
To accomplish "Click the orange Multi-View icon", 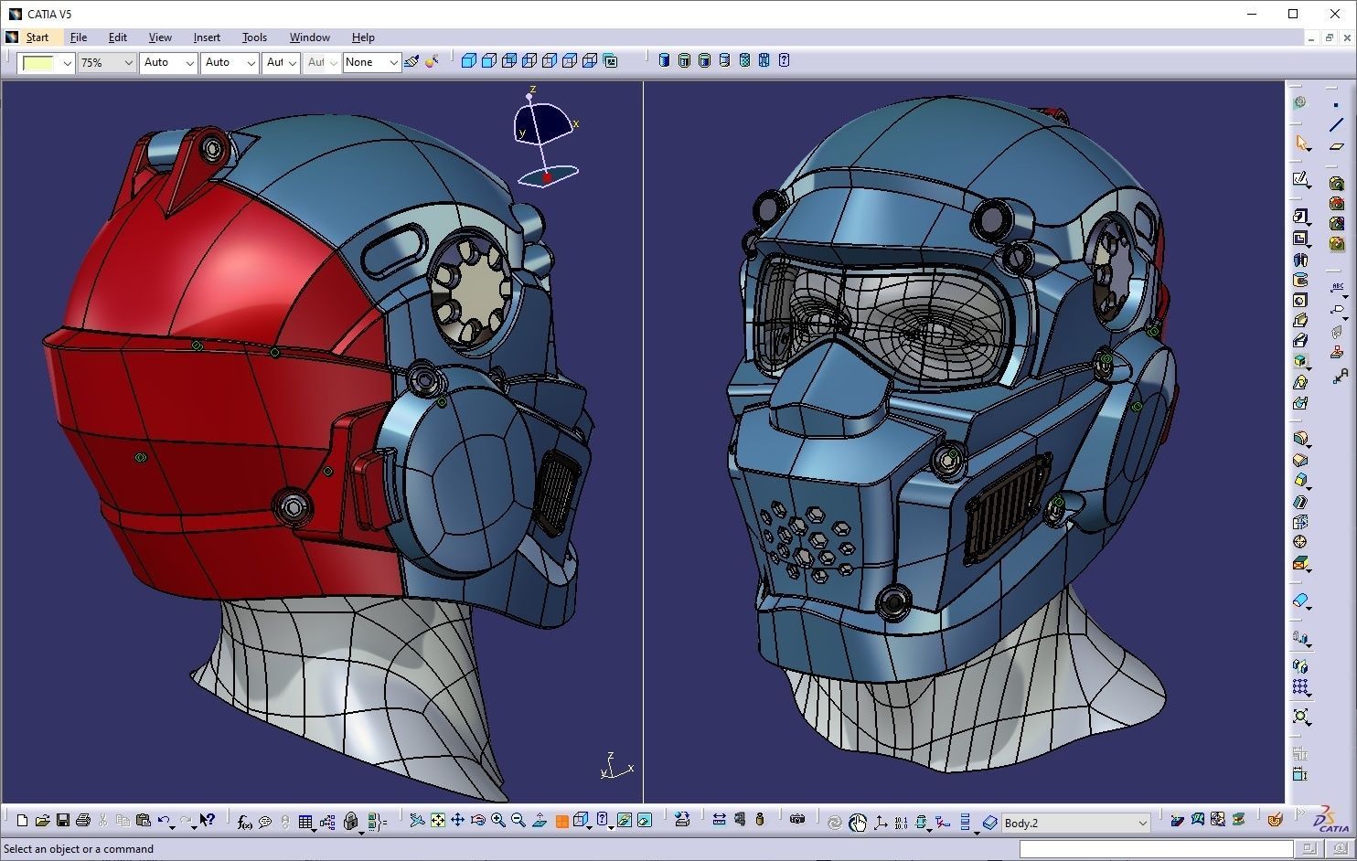I will (x=561, y=821).
